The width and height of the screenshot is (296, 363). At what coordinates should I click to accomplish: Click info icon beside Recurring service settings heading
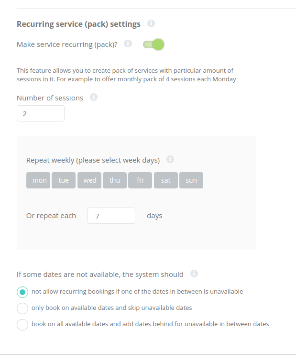[x=151, y=23]
